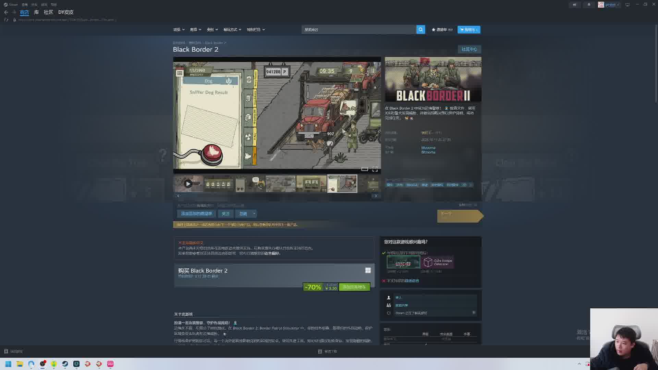Open the 社区中心 community hub button
This screenshot has height=370, width=658.
click(x=469, y=49)
